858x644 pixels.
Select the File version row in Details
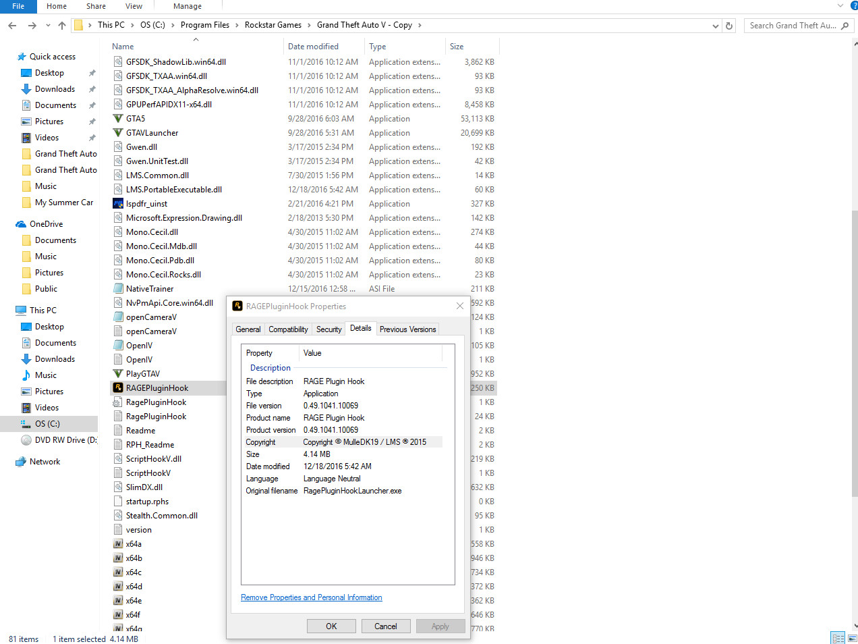(x=343, y=406)
